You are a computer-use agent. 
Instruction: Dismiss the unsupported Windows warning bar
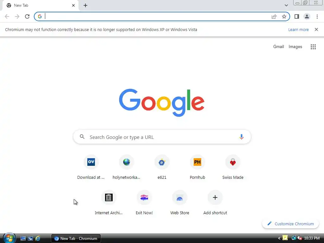pyautogui.click(x=316, y=29)
